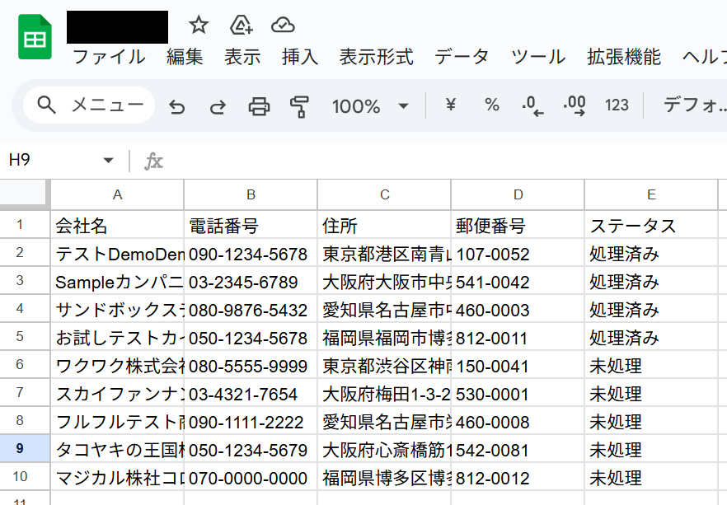This screenshot has width=727, height=505.
Task: Decrease decimal places
Action: tap(532, 105)
